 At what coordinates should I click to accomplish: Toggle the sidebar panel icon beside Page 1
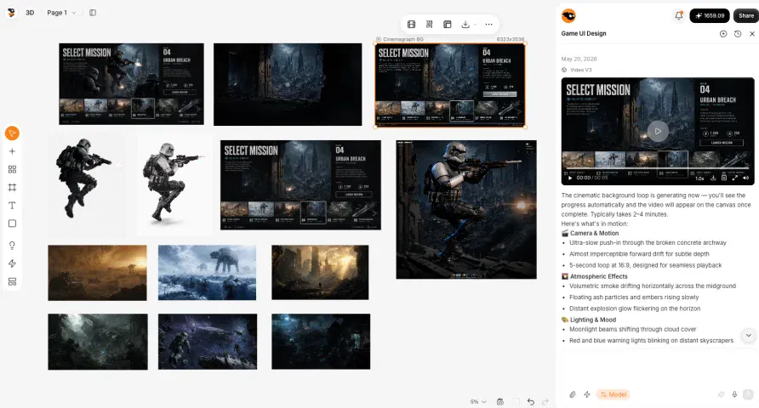[x=93, y=13]
